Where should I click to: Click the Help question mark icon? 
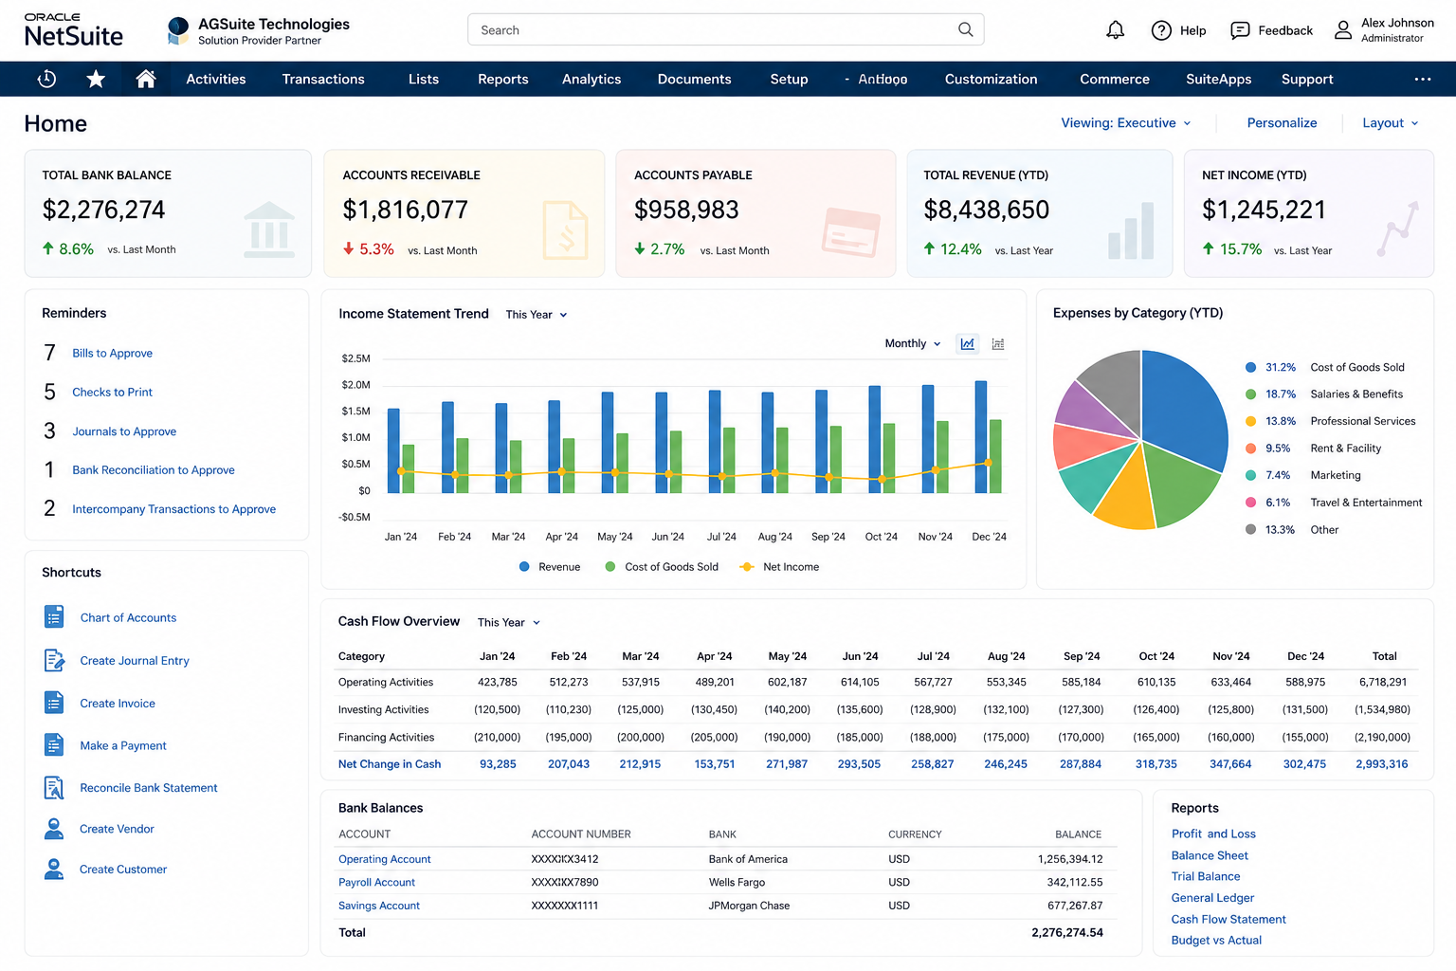point(1161,30)
